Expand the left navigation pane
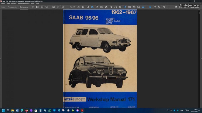Viewport: 202px width, 113px height. coord(1,59)
